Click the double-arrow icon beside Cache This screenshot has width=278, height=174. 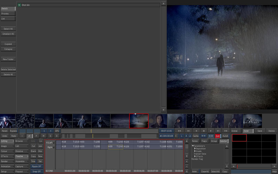(x=203, y=136)
